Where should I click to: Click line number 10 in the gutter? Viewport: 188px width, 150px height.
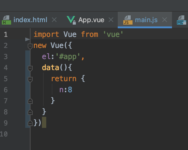click(4, 134)
